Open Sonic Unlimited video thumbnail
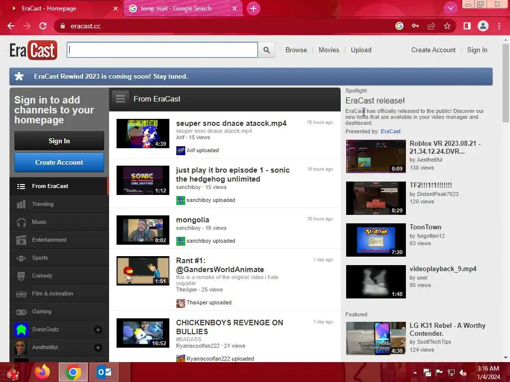 click(143, 180)
